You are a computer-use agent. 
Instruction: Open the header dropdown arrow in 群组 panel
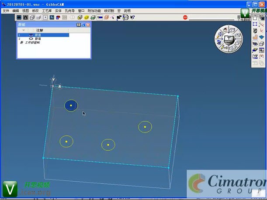[x=24, y=30]
